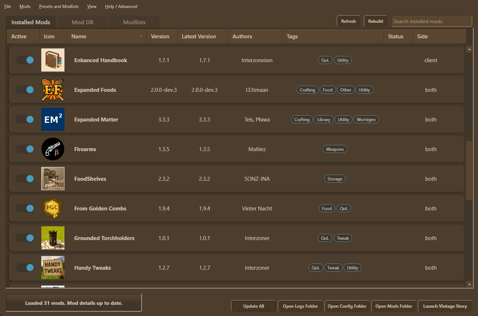Click the Handy Tweaks sign icon
The width and height of the screenshot is (478, 316).
point(53,268)
